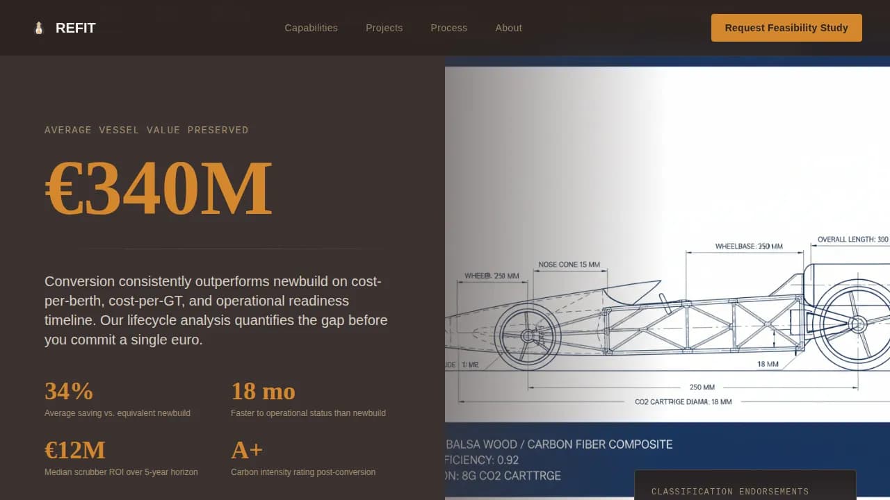Screen dimensions: 890x500
Task: Click the 'BALSA WOOD / CARBON FIBER COMPOSITE' text
Action: click(x=559, y=444)
